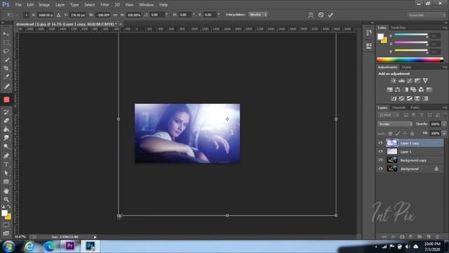Toggle lock all for the layer
Image resolution: width=449 pixels, height=253 pixels.
(412, 134)
